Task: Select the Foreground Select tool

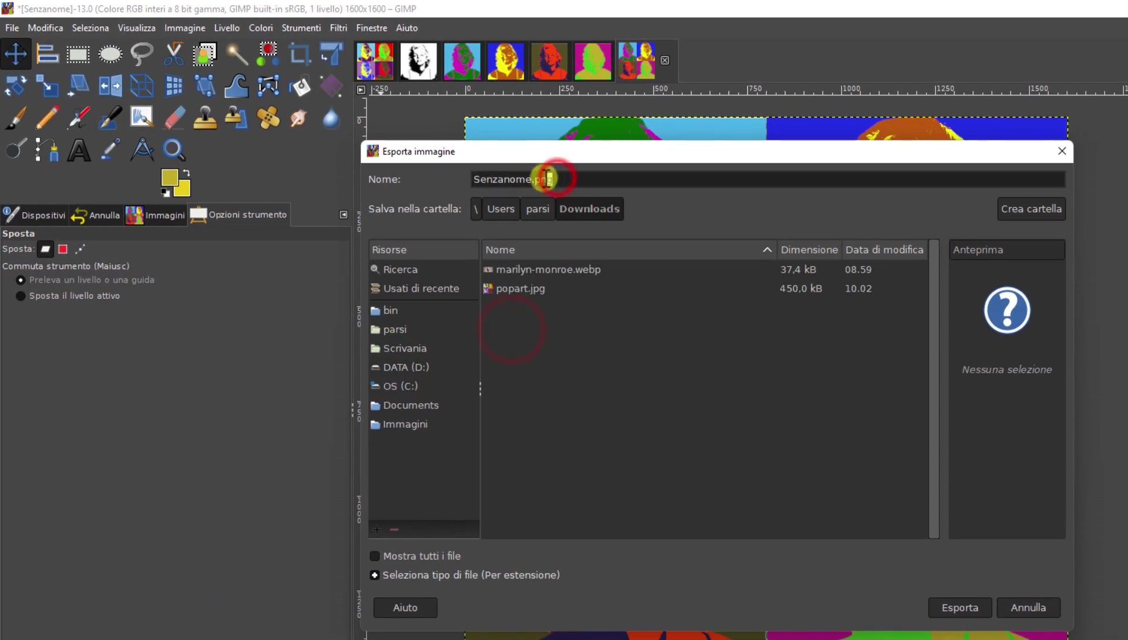Action: (205, 54)
